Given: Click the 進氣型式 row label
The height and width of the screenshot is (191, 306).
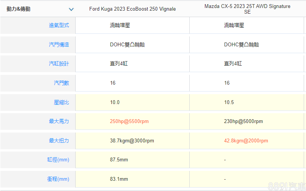Looking at the screenshot, I should point(59,25).
